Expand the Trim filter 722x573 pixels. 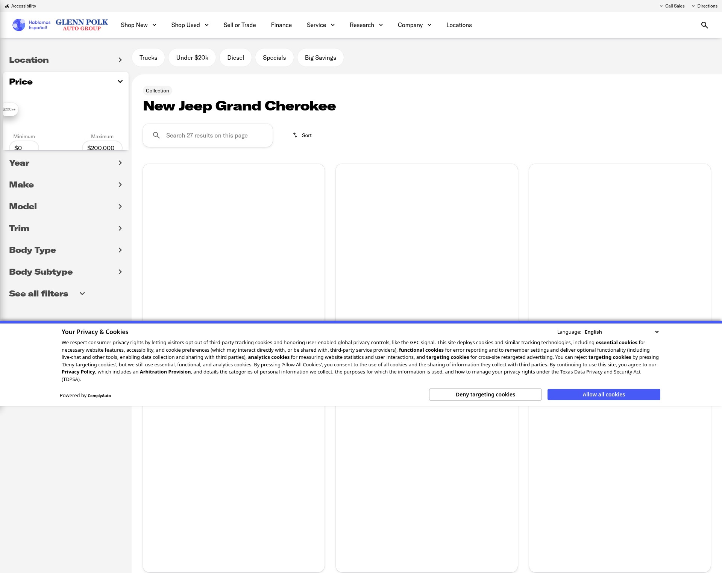pos(66,228)
